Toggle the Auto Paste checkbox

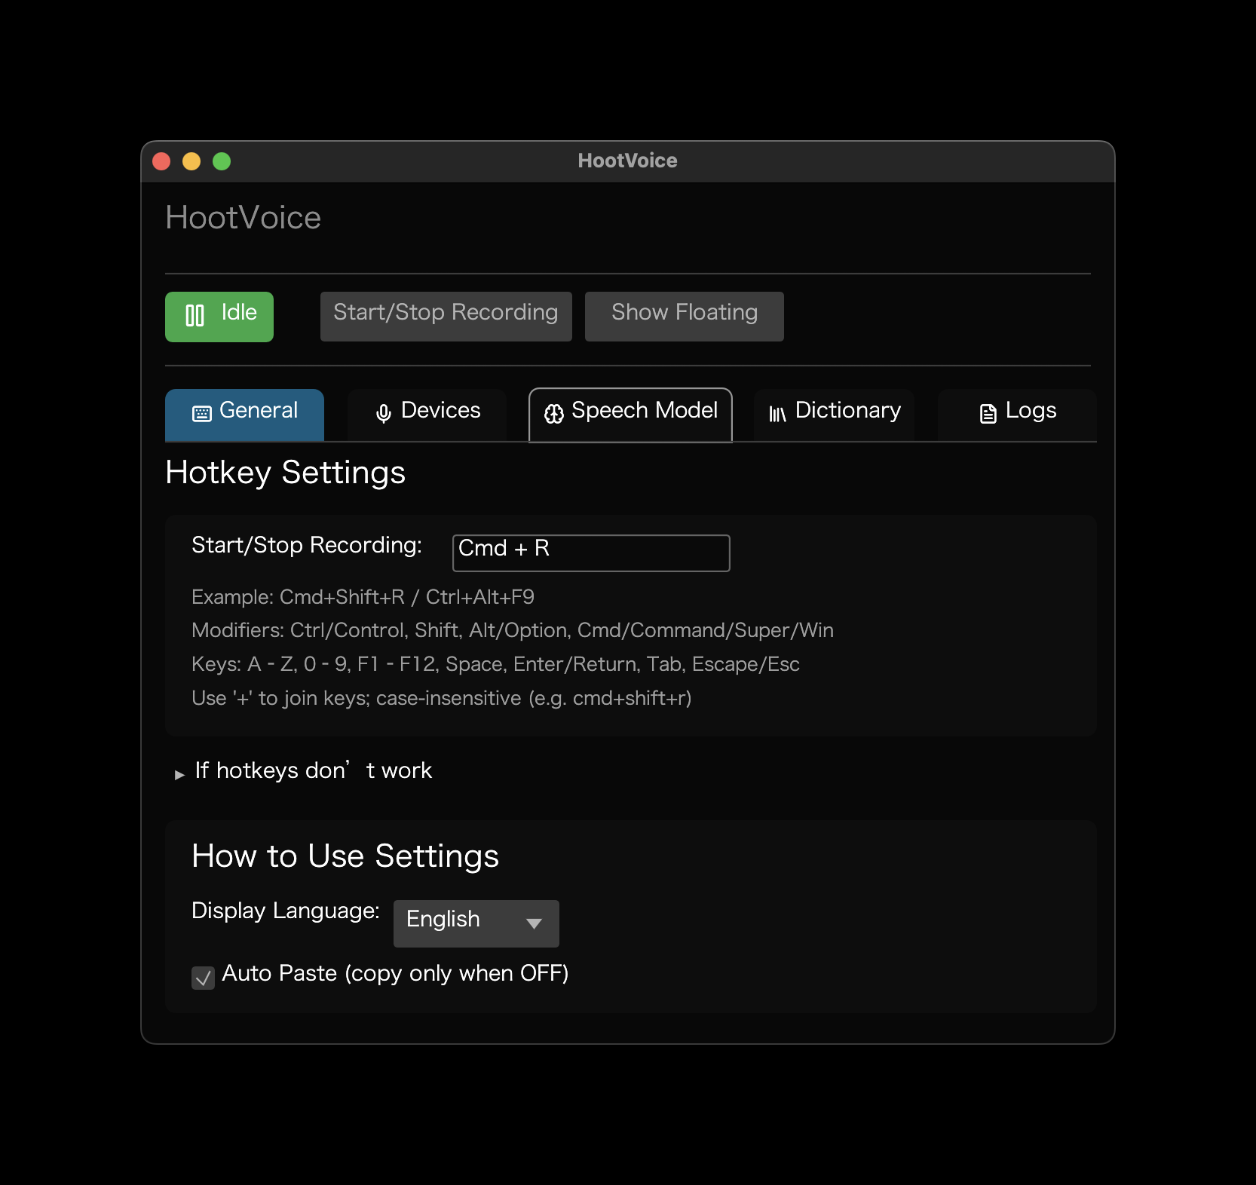coord(203,978)
